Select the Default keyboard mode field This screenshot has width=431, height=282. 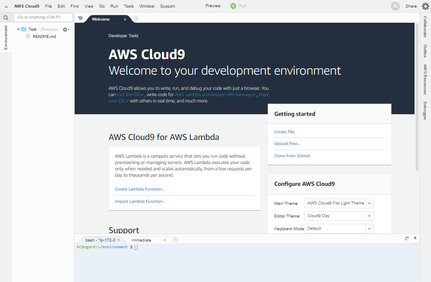pyautogui.click(x=335, y=228)
